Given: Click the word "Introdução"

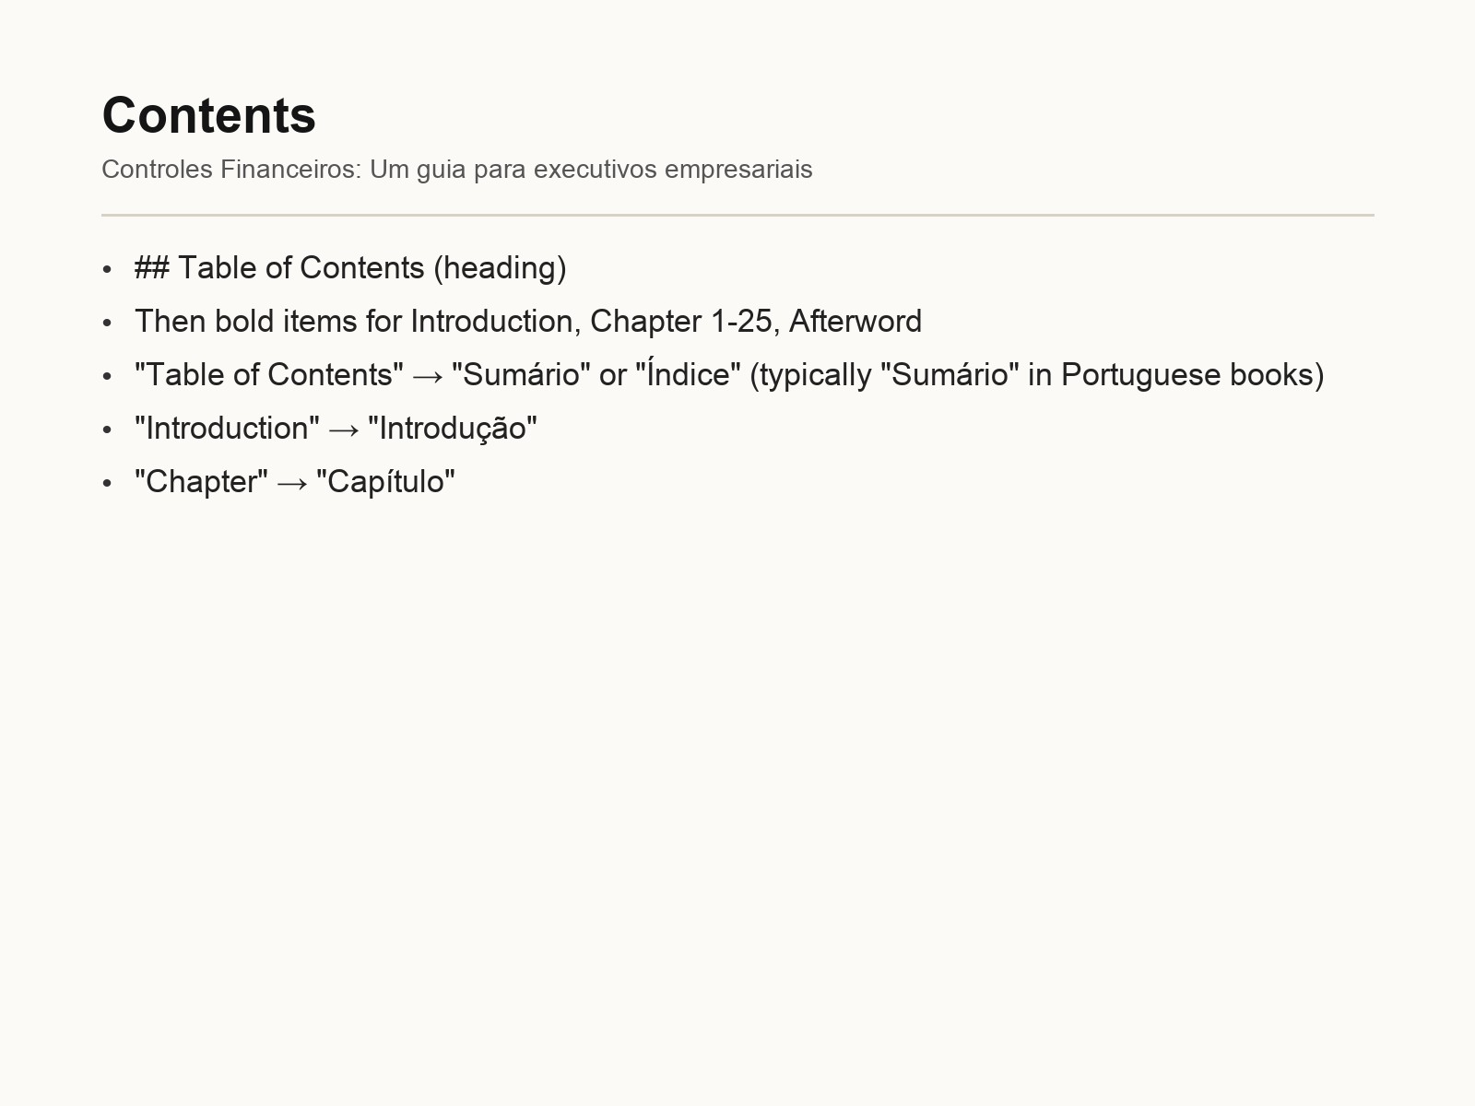Looking at the screenshot, I should 453,429.
